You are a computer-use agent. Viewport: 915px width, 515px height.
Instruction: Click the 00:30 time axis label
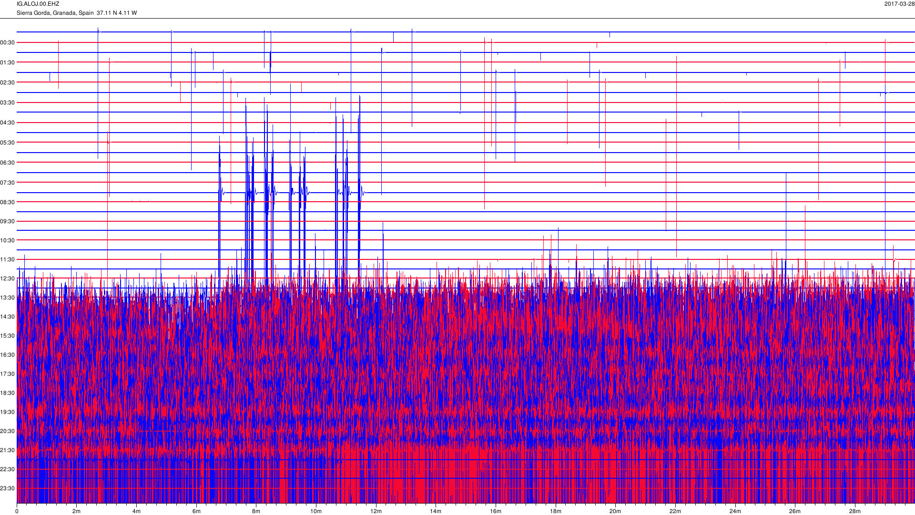coord(8,42)
